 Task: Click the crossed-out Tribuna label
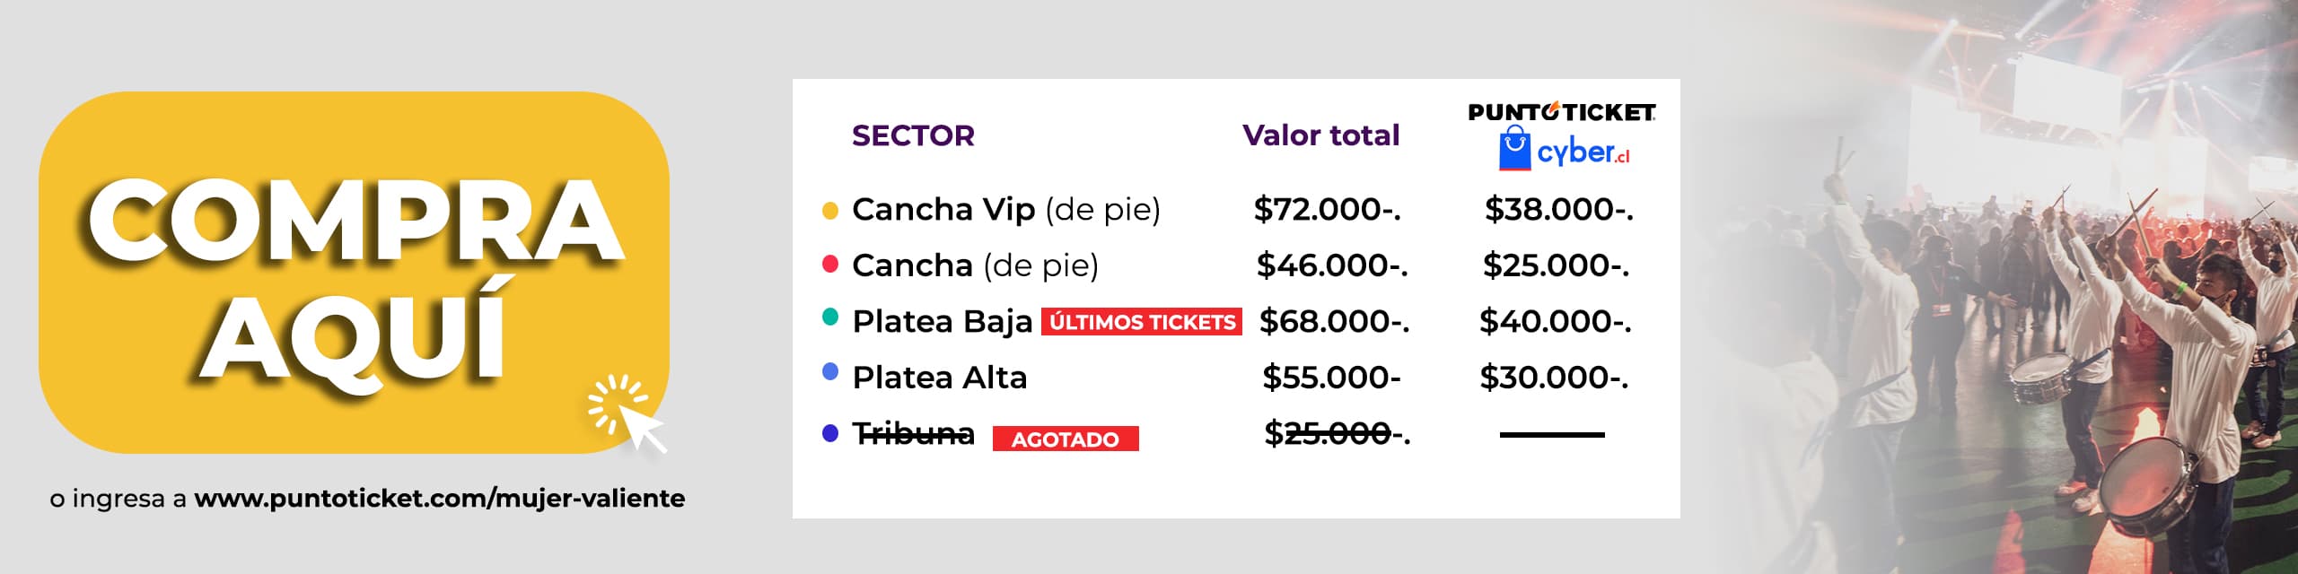point(913,434)
